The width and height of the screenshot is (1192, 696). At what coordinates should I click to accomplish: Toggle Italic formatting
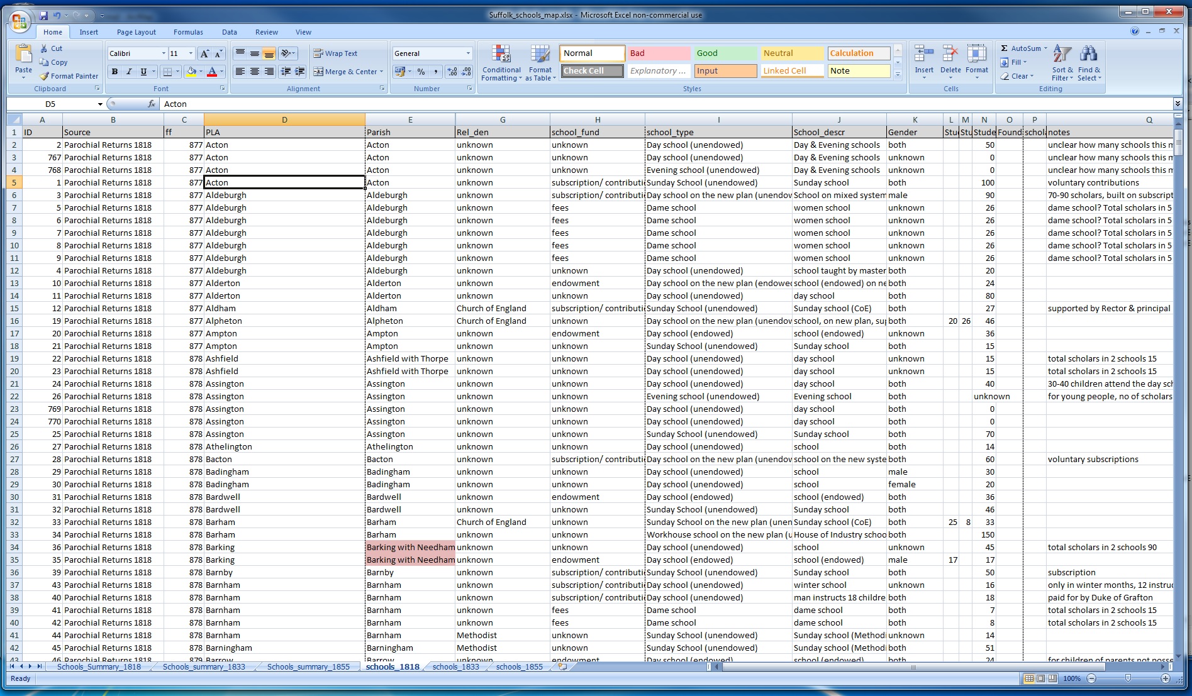pyautogui.click(x=129, y=72)
